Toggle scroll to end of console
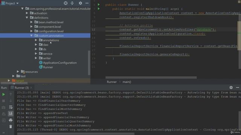This screenshot has height=135, width=241. click(11, 114)
